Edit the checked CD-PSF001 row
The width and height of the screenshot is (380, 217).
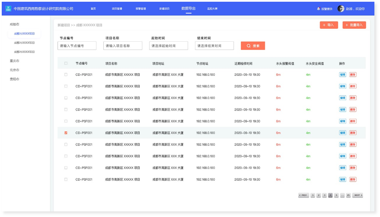pyautogui.click(x=343, y=133)
